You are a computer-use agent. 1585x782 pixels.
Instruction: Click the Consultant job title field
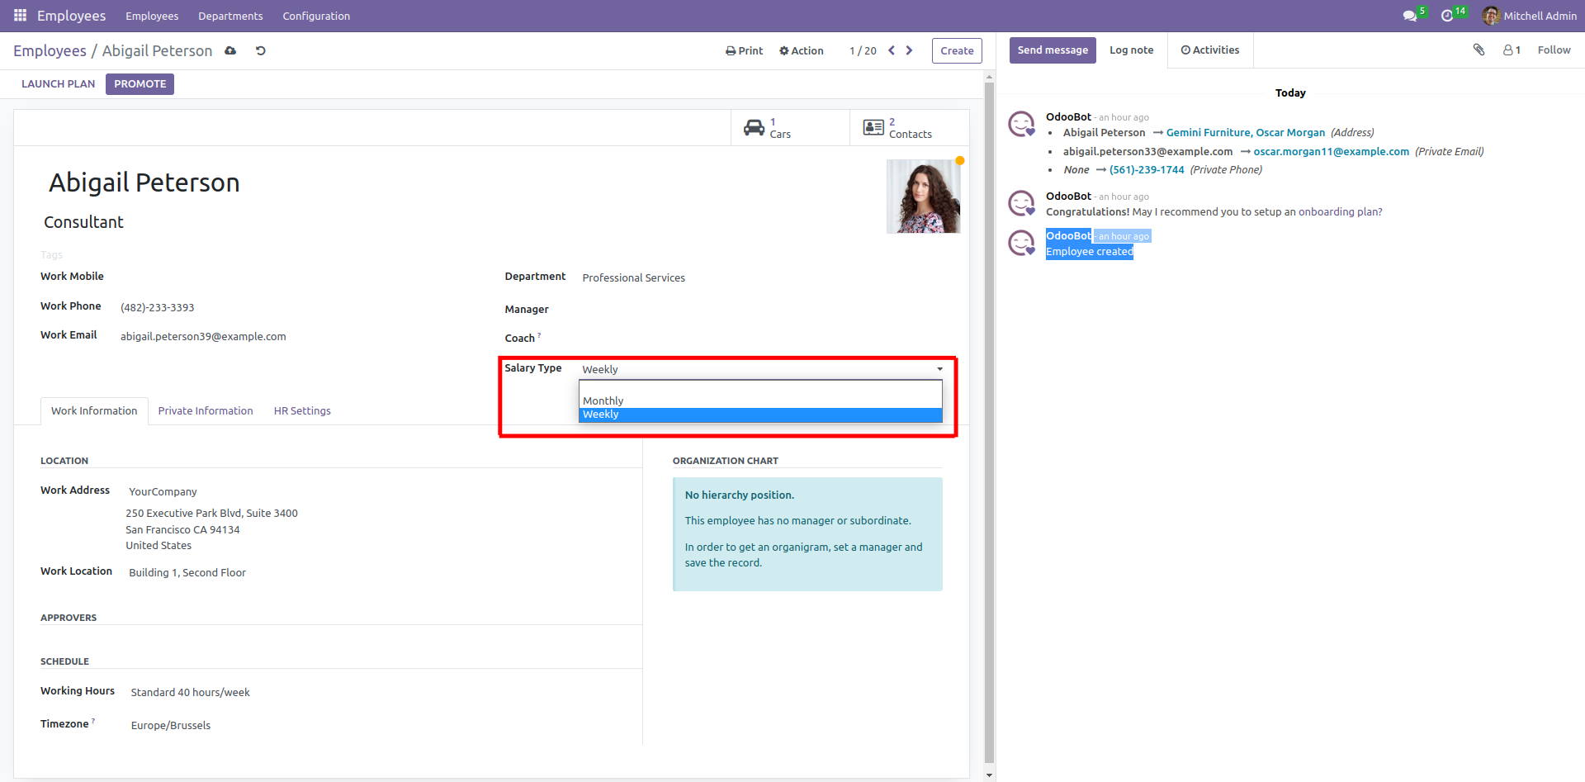[83, 222]
